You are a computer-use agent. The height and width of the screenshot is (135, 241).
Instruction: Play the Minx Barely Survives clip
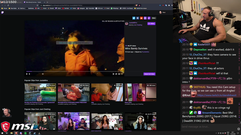click(x=27, y=74)
